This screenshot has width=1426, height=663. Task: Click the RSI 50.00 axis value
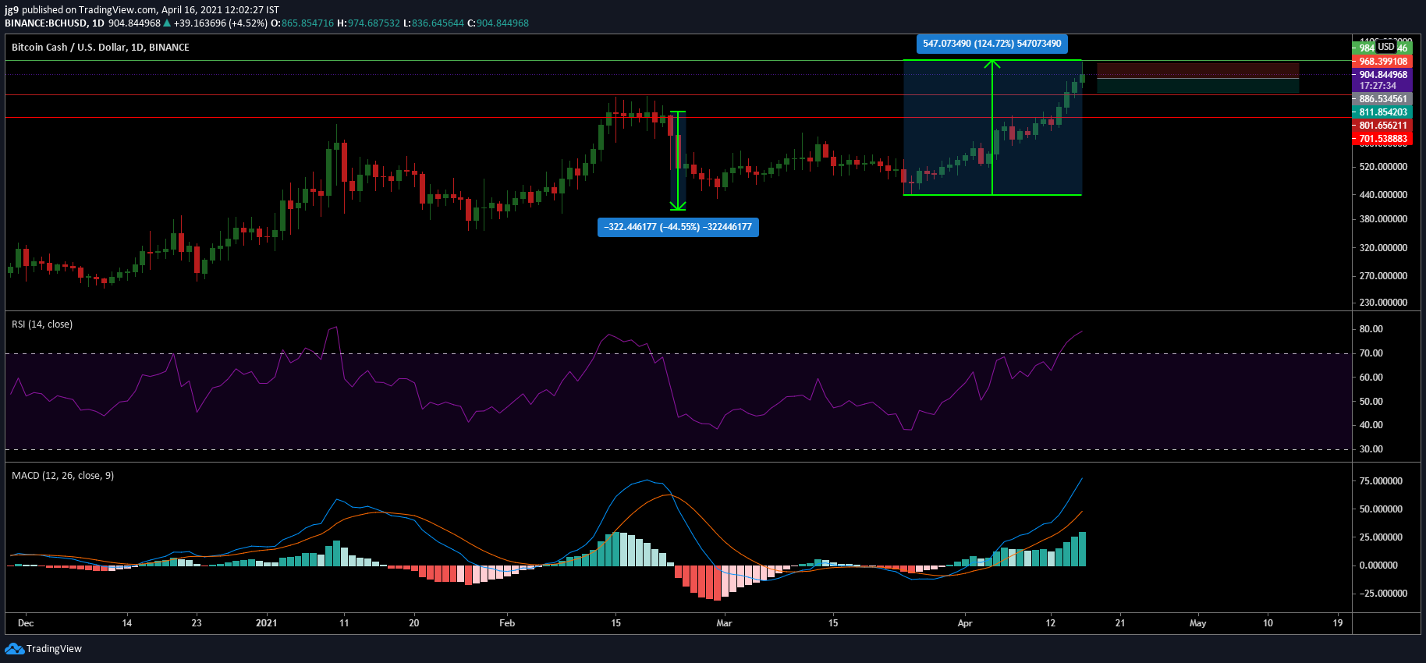point(1371,402)
